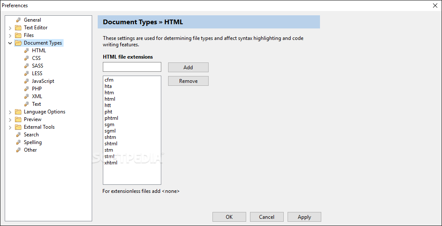
Task: Open the HTML document type page
Action: click(39, 51)
